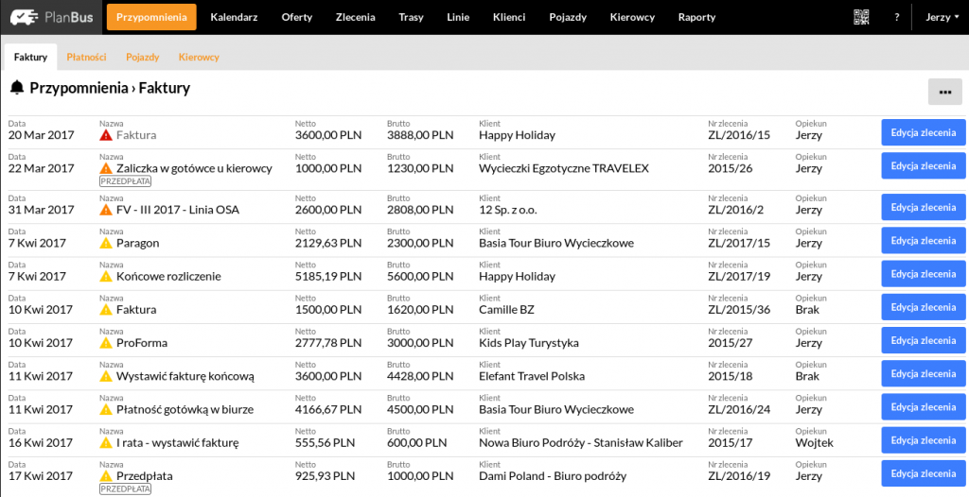Click yellow warning icon next to Paragon
969x497 pixels.
tap(106, 243)
